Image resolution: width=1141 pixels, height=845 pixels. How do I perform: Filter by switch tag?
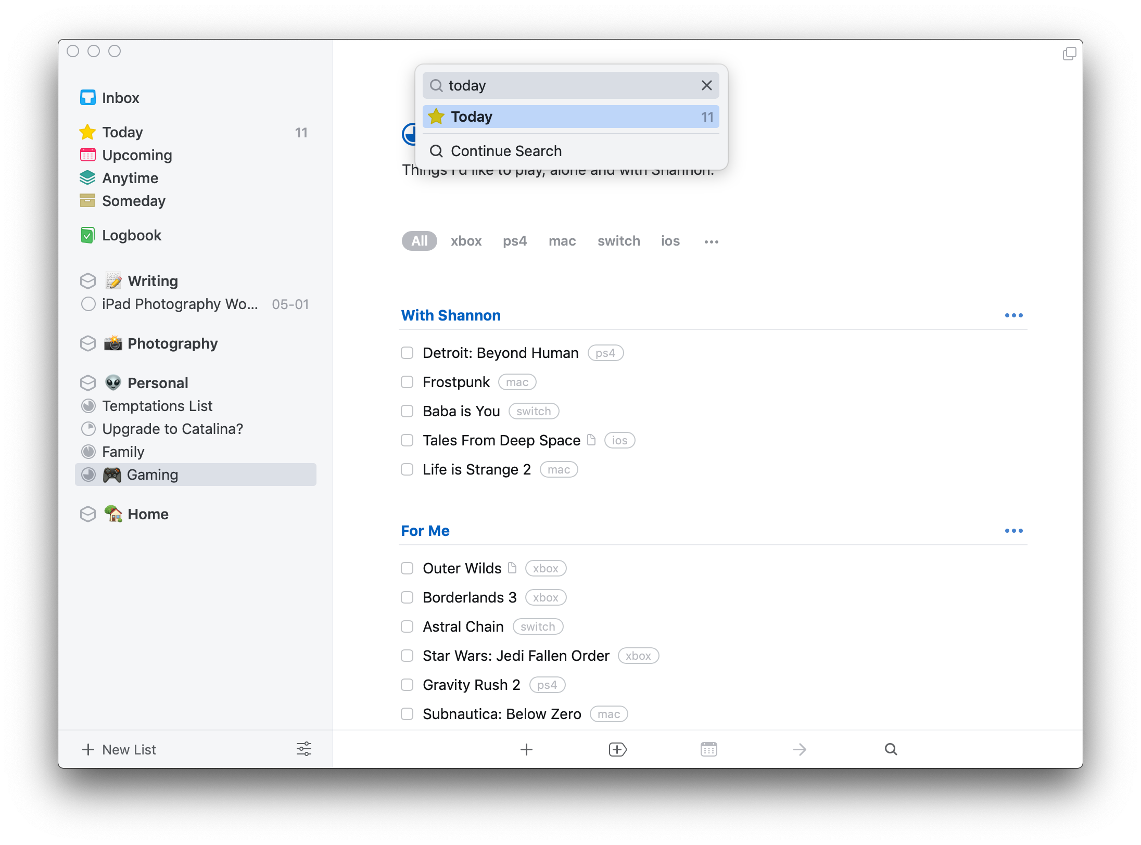[618, 241]
